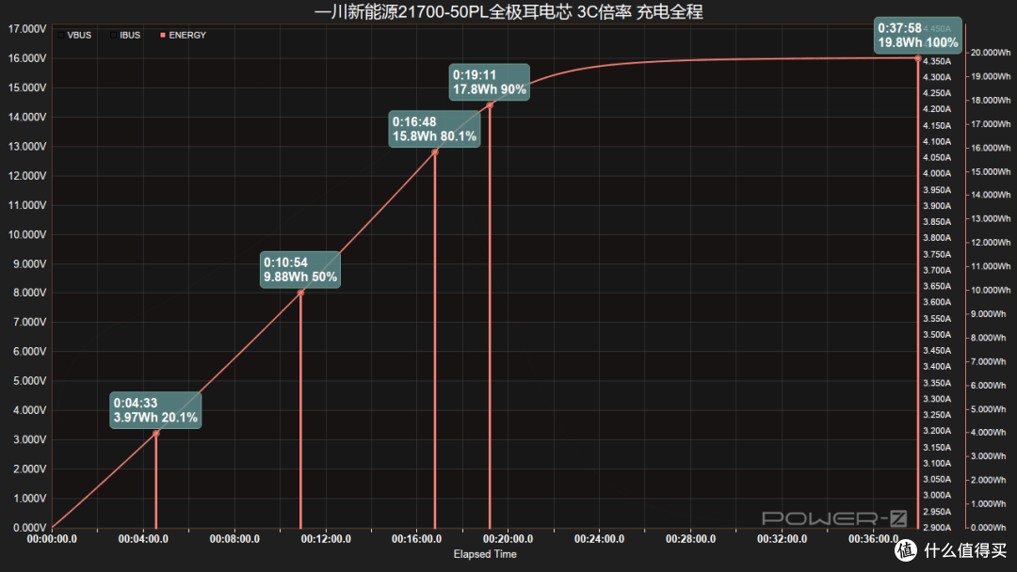Image resolution: width=1017 pixels, height=572 pixels.
Task: Click the 0:16:48 15.8Wh 80.1% annotation label
Action: pos(434,129)
